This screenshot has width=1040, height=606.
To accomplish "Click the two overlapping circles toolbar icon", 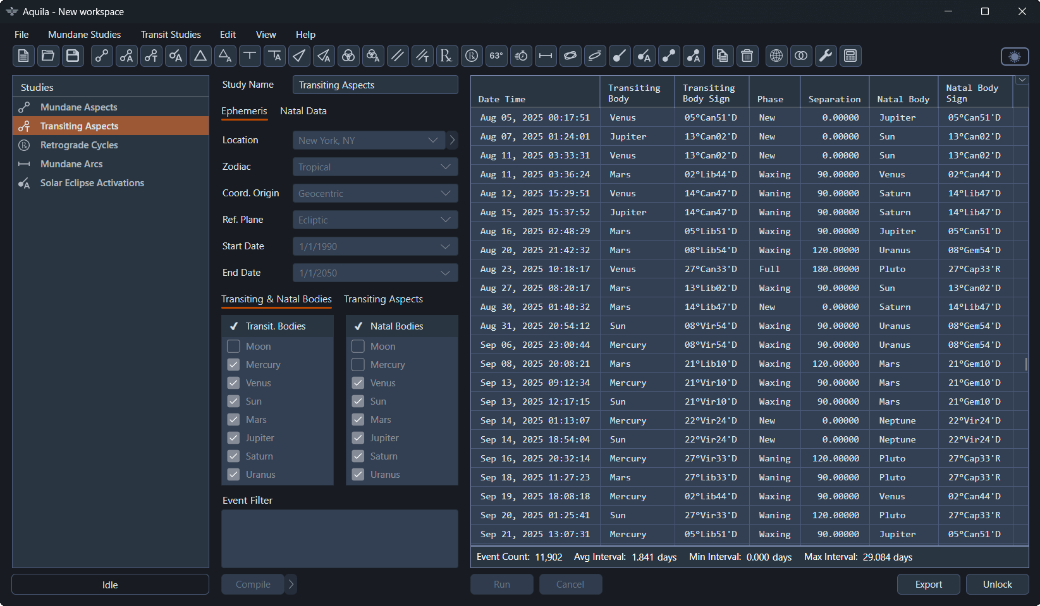I will 801,56.
